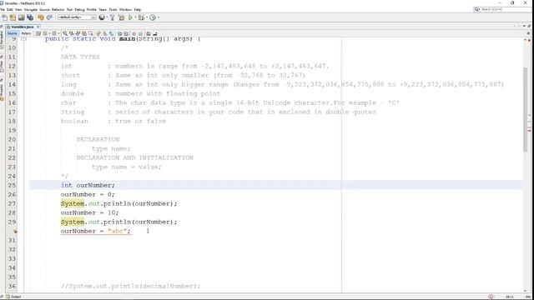Click Next Bookmark icon
Screen dimensions: 534x300
105,33
